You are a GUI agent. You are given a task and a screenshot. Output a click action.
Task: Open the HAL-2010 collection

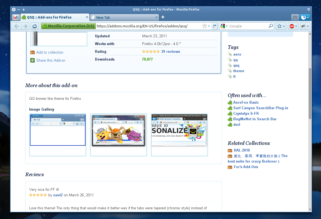tap(242, 150)
